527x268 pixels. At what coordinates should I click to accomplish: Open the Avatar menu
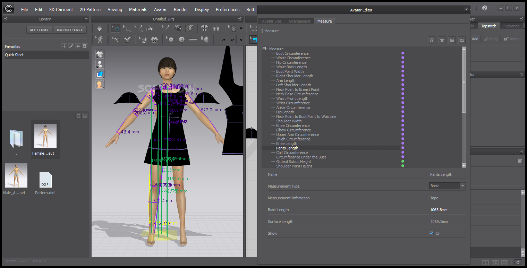[160, 9]
